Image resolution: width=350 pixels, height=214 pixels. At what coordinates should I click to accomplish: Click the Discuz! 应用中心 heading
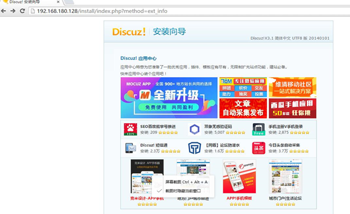click(x=139, y=58)
